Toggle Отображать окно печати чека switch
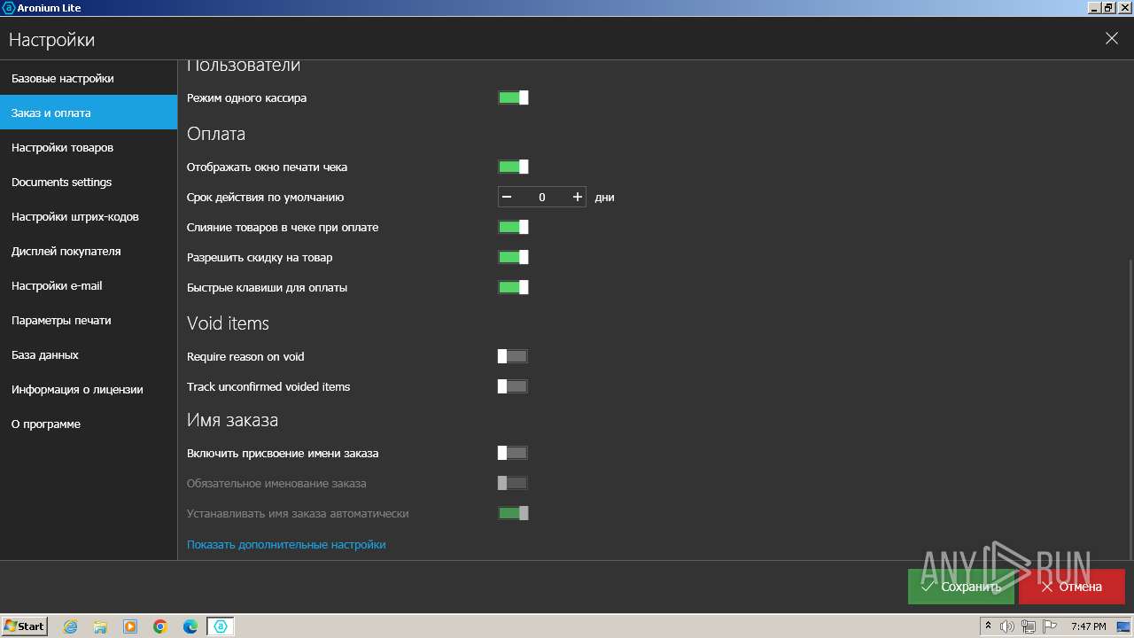Image resolution: width=1134 pixels, height=638 pixels. 513,167
